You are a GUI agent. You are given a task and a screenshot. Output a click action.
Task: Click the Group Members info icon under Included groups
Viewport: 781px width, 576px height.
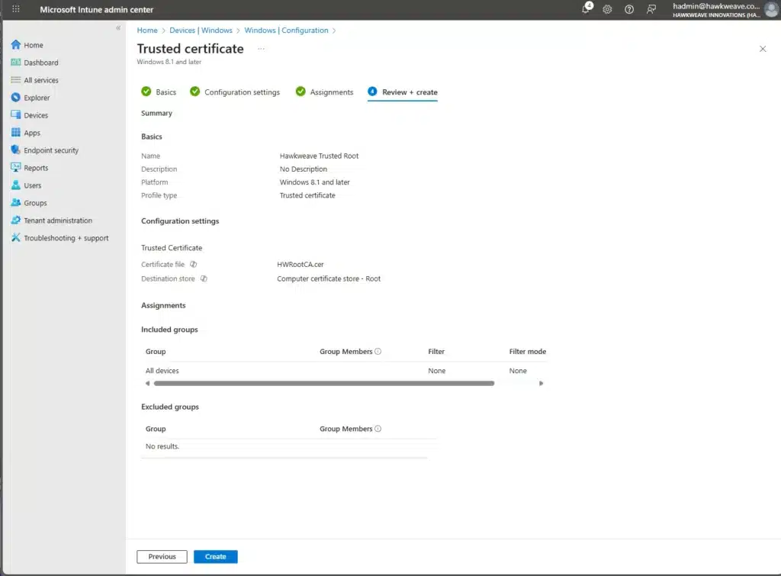point(378,352)
